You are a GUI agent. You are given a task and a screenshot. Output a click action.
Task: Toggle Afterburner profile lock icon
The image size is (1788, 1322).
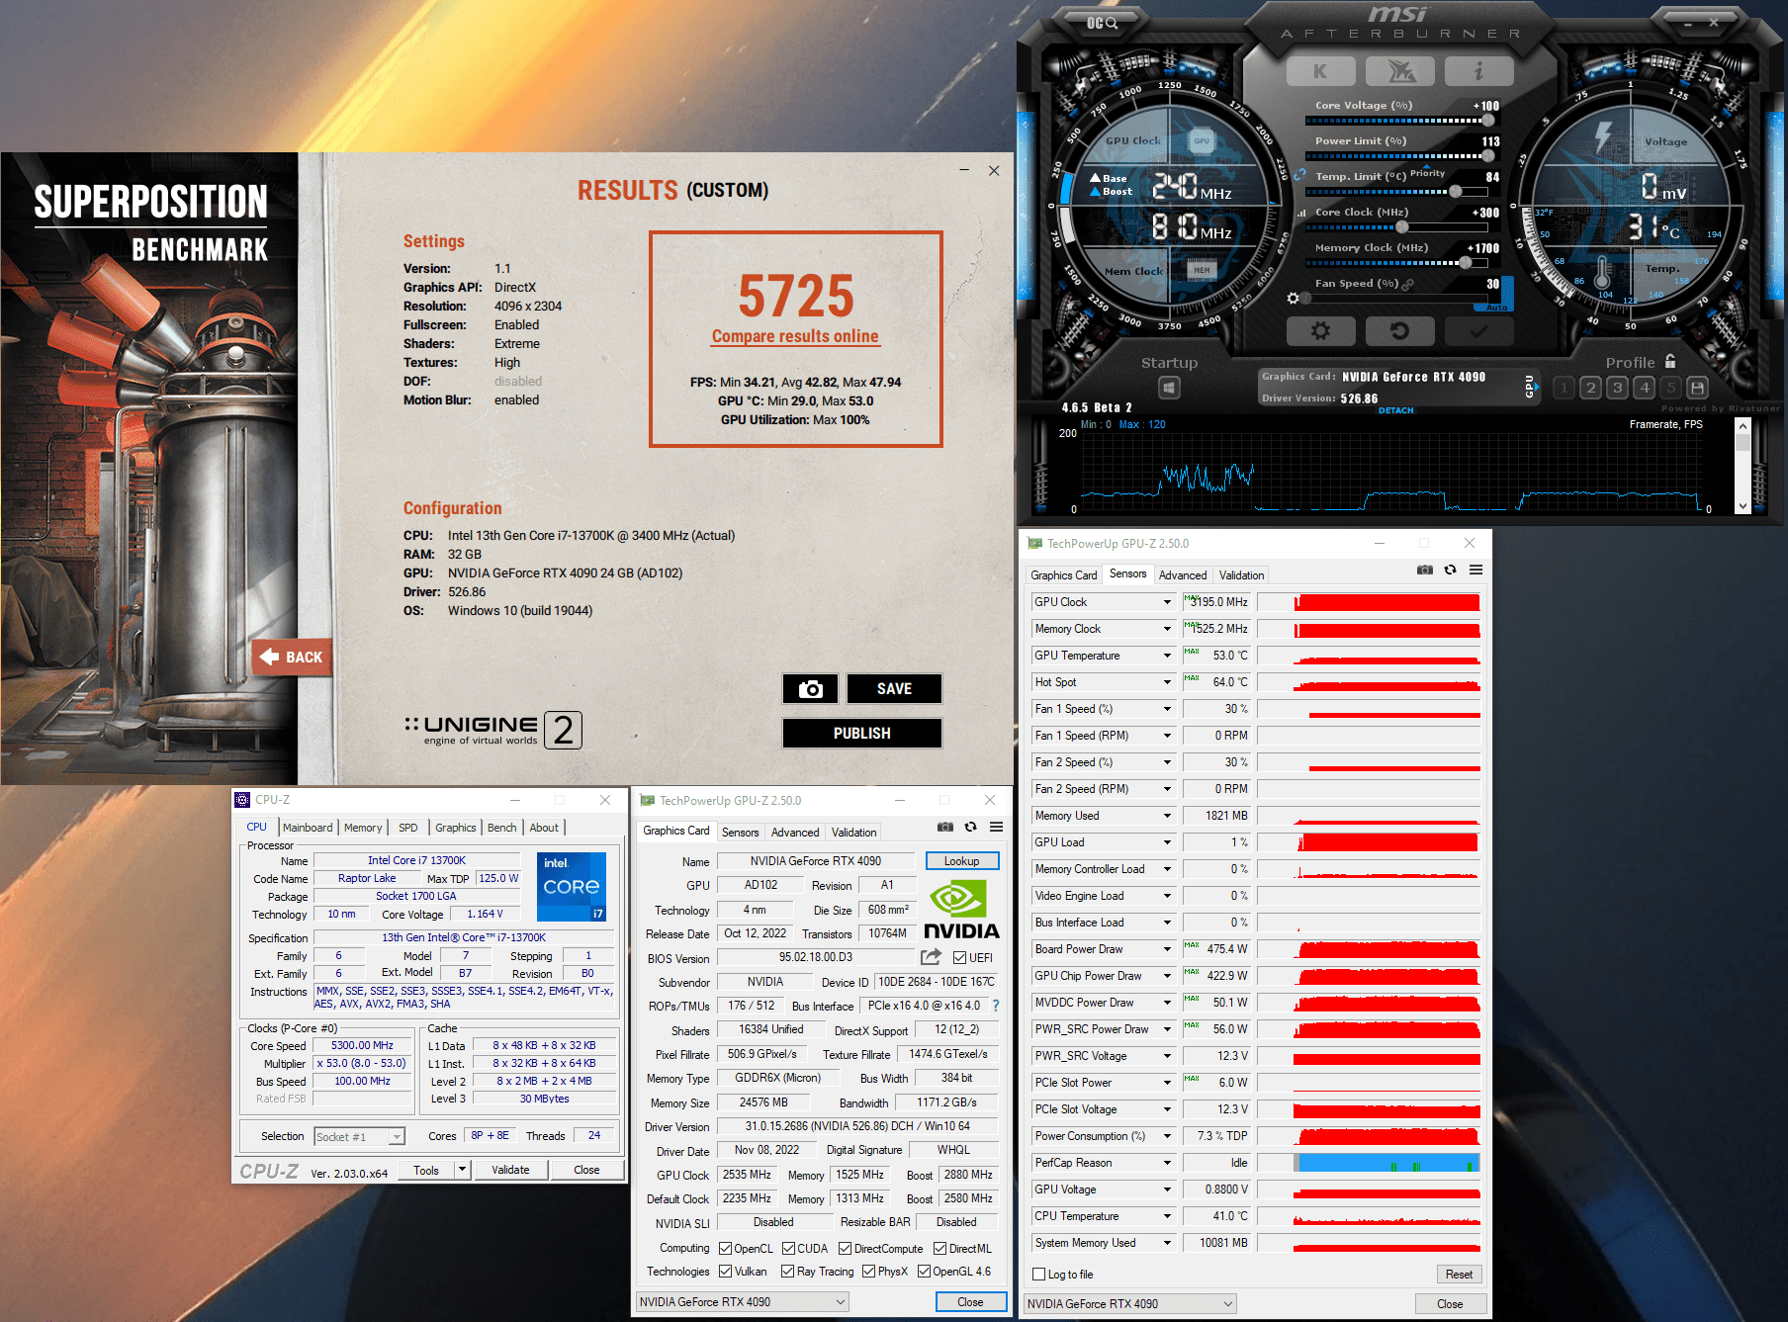click(1670, 362)
